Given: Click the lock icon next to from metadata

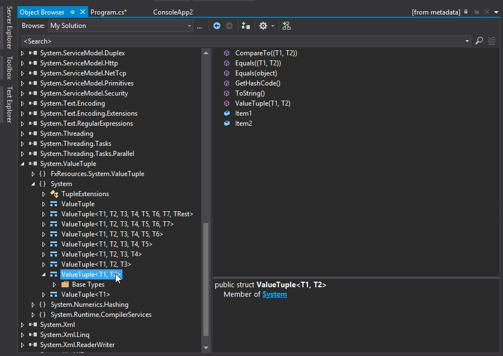Looking at the screenshot, I should pyautogui.click(x=466, y=12).
